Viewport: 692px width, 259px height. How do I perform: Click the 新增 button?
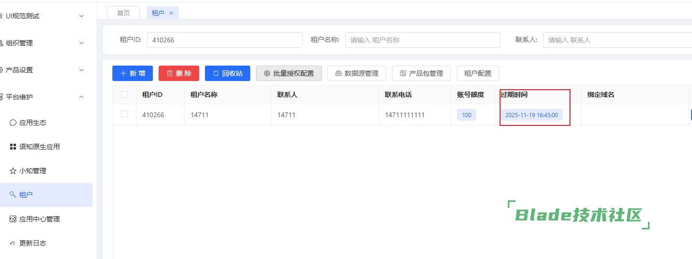click(x=133, y=73)
